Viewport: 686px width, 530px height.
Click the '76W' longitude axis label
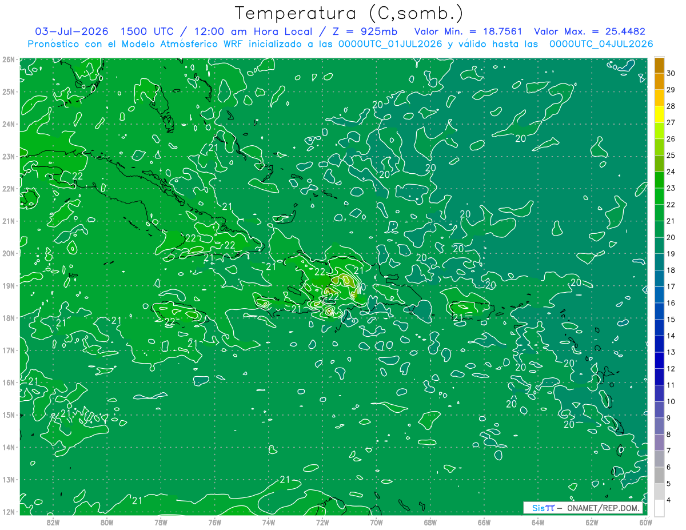[x=214, y=522]
